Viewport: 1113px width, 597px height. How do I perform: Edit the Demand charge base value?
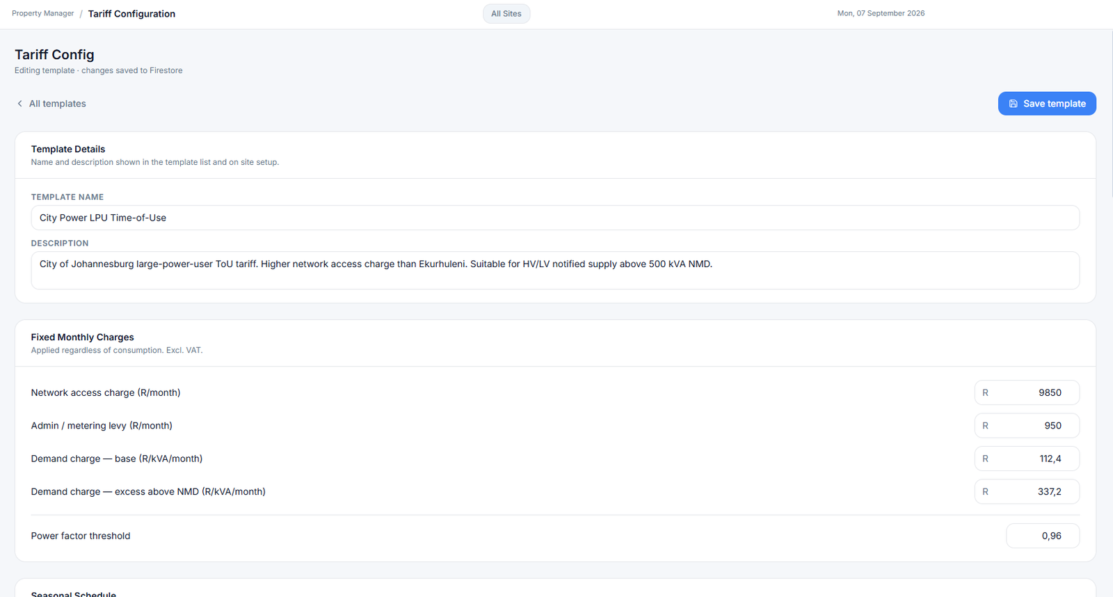tap(1027, 459)
